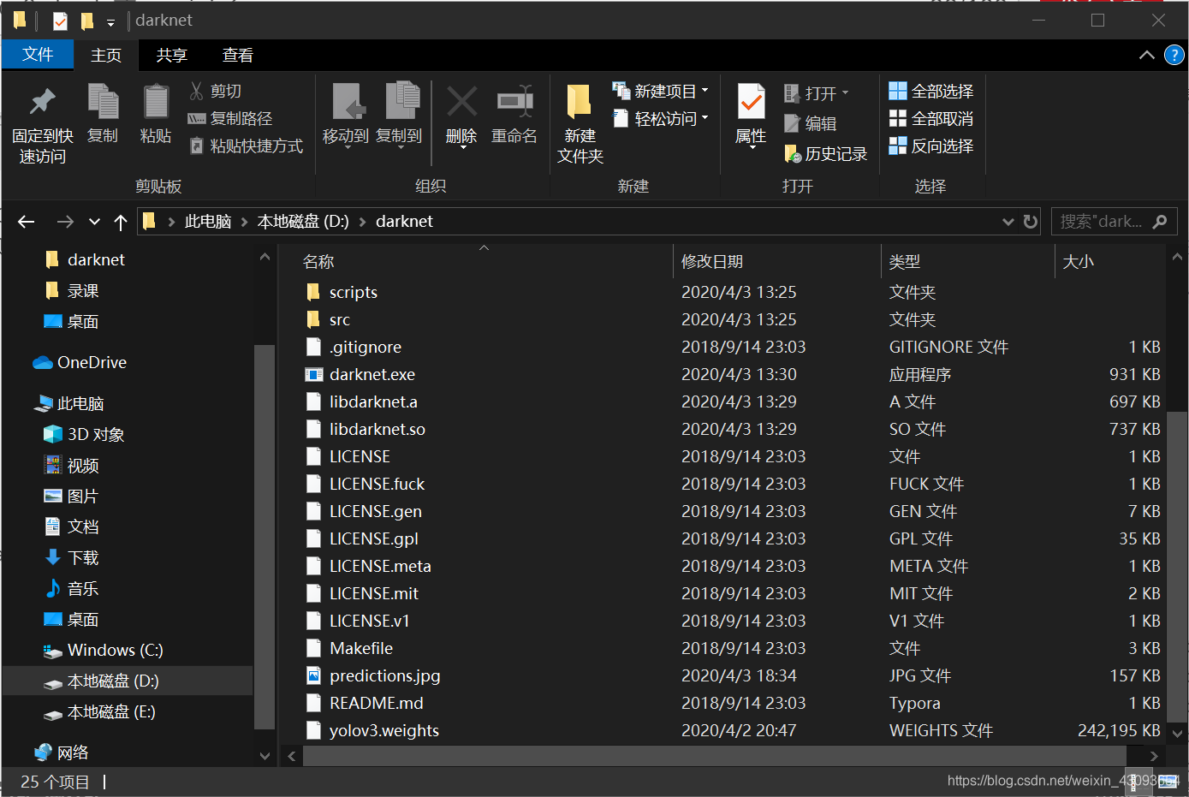Click the 重命名 rename icon
The image size is (1189, 797).
click(x=514, y=102)
